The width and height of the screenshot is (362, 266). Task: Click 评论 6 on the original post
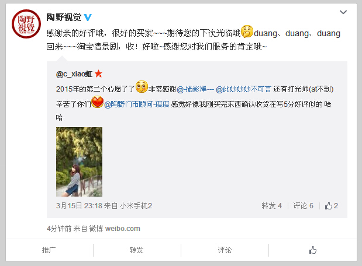click(303, 206)
